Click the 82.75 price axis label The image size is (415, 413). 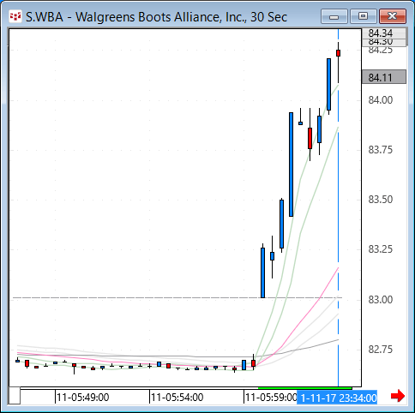click(381, 350)
